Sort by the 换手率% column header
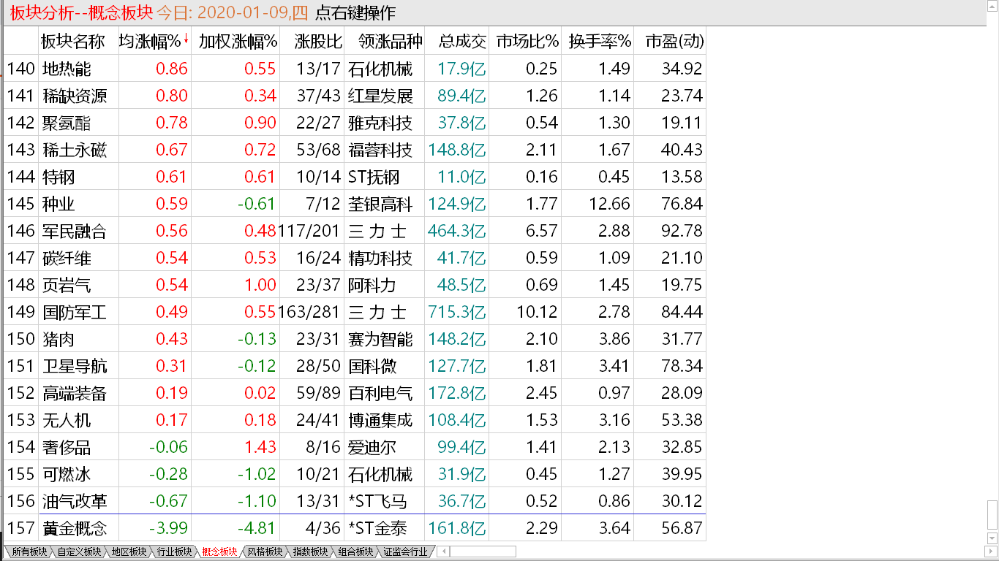The width and height of the screenshot is (999, 561). (x=600, y=41)
